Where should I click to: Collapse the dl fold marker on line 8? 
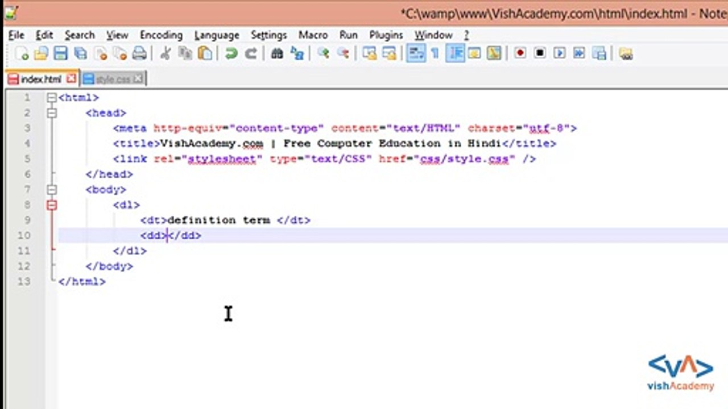point(52,205)
